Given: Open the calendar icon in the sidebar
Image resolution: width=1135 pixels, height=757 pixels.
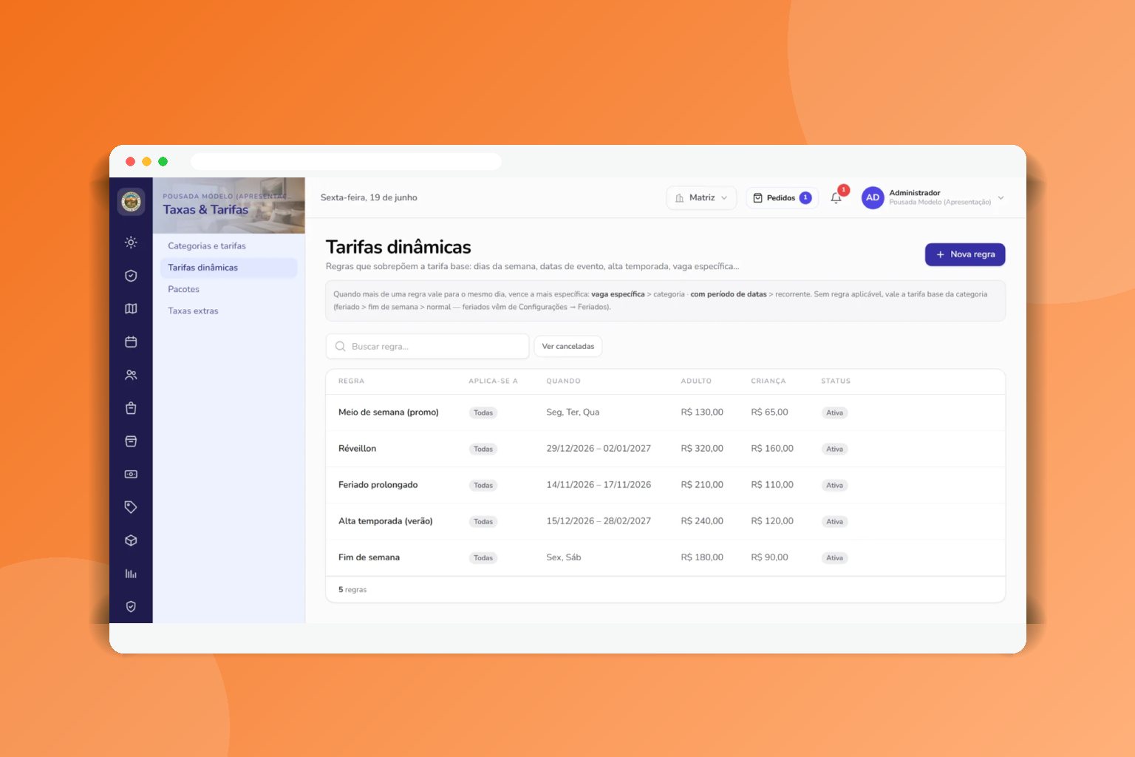Looking at the screenshot, I should [131, 342].
